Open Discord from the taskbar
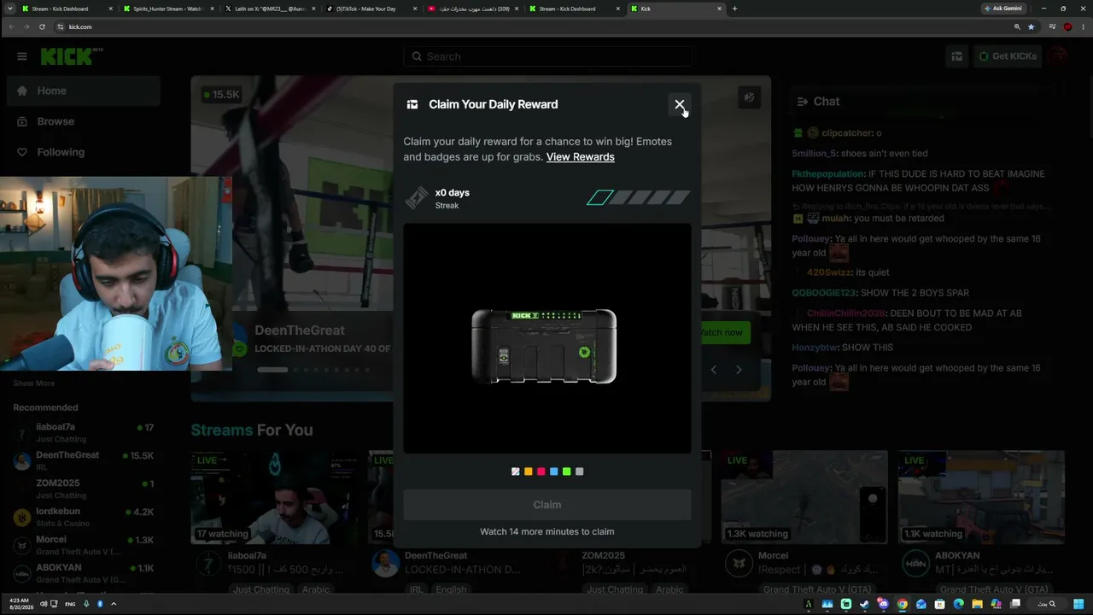The width and height of the screenshot is (1093, 615). coord(883,604)
